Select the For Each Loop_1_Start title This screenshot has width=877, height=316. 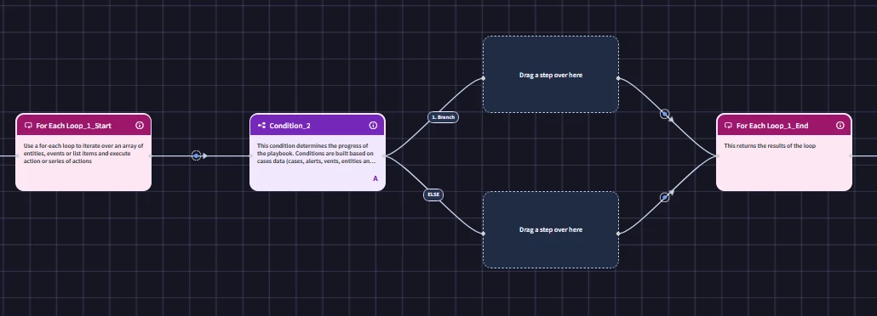(74, 126)
